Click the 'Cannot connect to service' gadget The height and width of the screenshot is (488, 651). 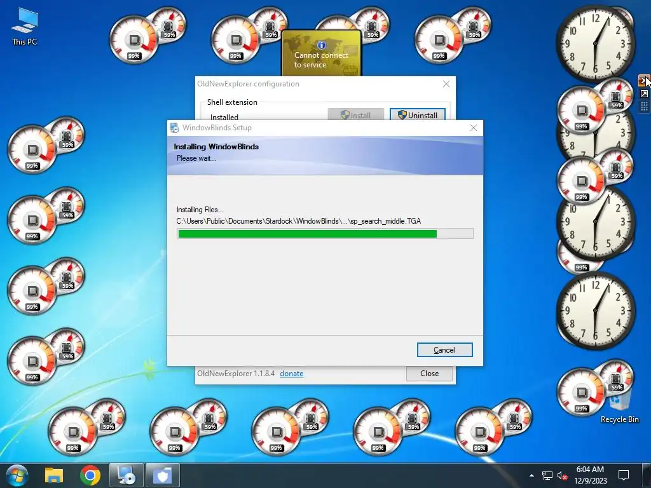point(321,53)
